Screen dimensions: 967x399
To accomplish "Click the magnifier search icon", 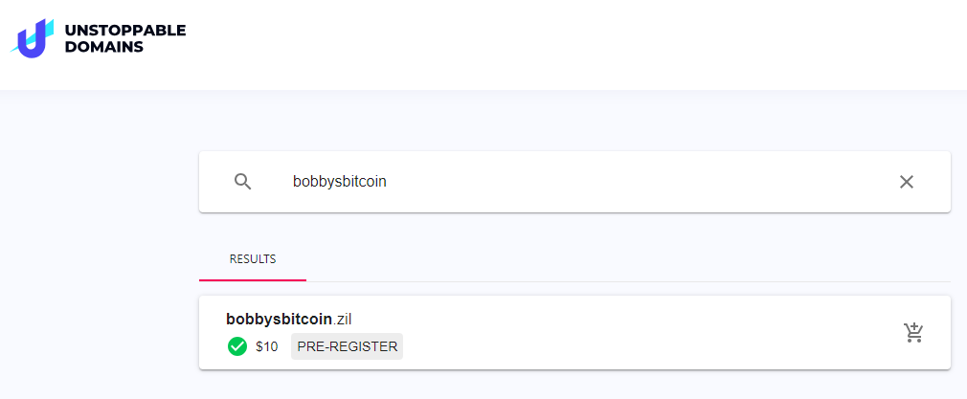I will [x=243, y=182].
